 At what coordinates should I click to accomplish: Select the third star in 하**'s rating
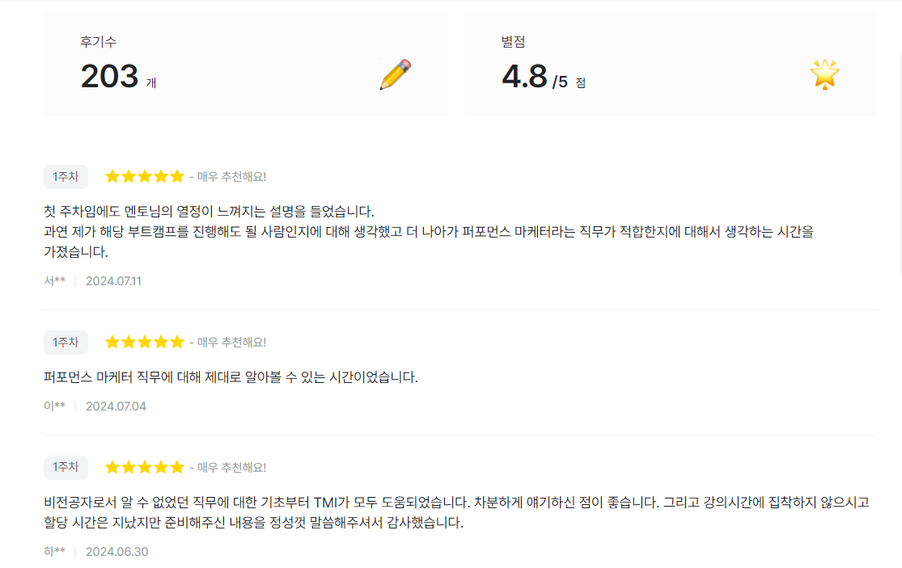[x=145, y=468]
